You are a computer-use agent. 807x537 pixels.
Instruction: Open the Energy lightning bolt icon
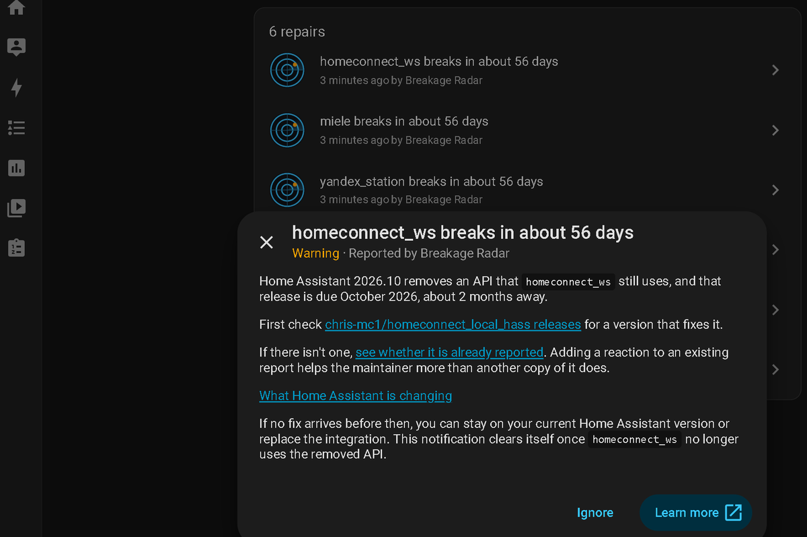tap(16, 87)
